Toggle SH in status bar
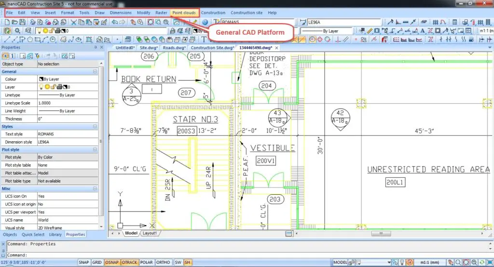This screenshot has width=494, height=267. coord(188,262)
